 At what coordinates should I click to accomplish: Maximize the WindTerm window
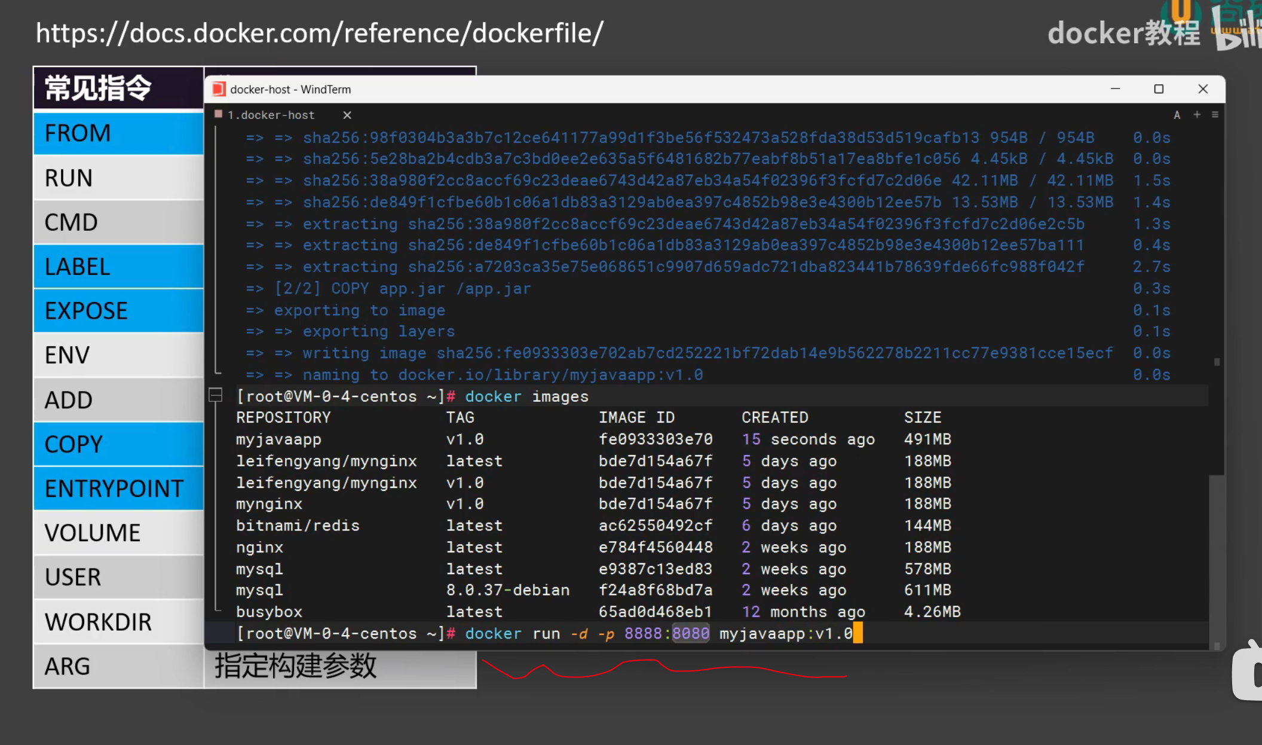pyautogui.click(x=1159, y=89)
